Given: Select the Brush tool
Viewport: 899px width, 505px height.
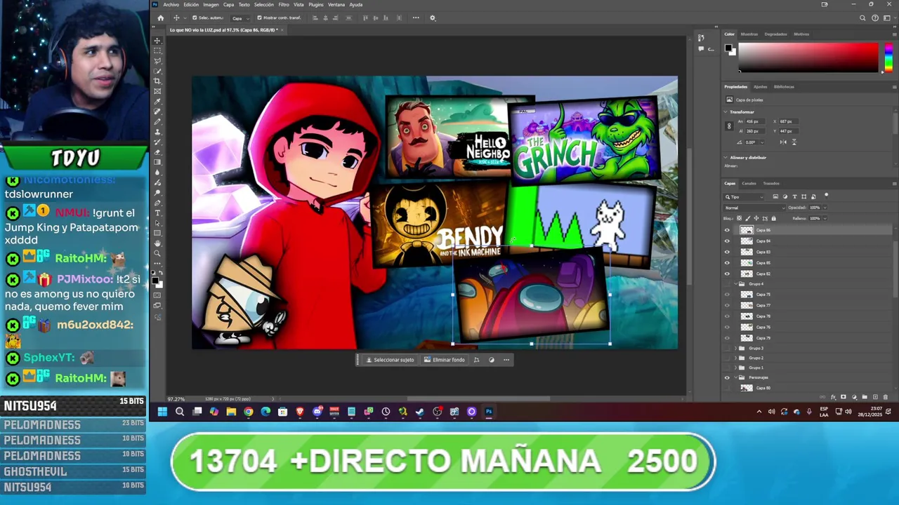Looking at the screenshot, I should tap(157, 121).
